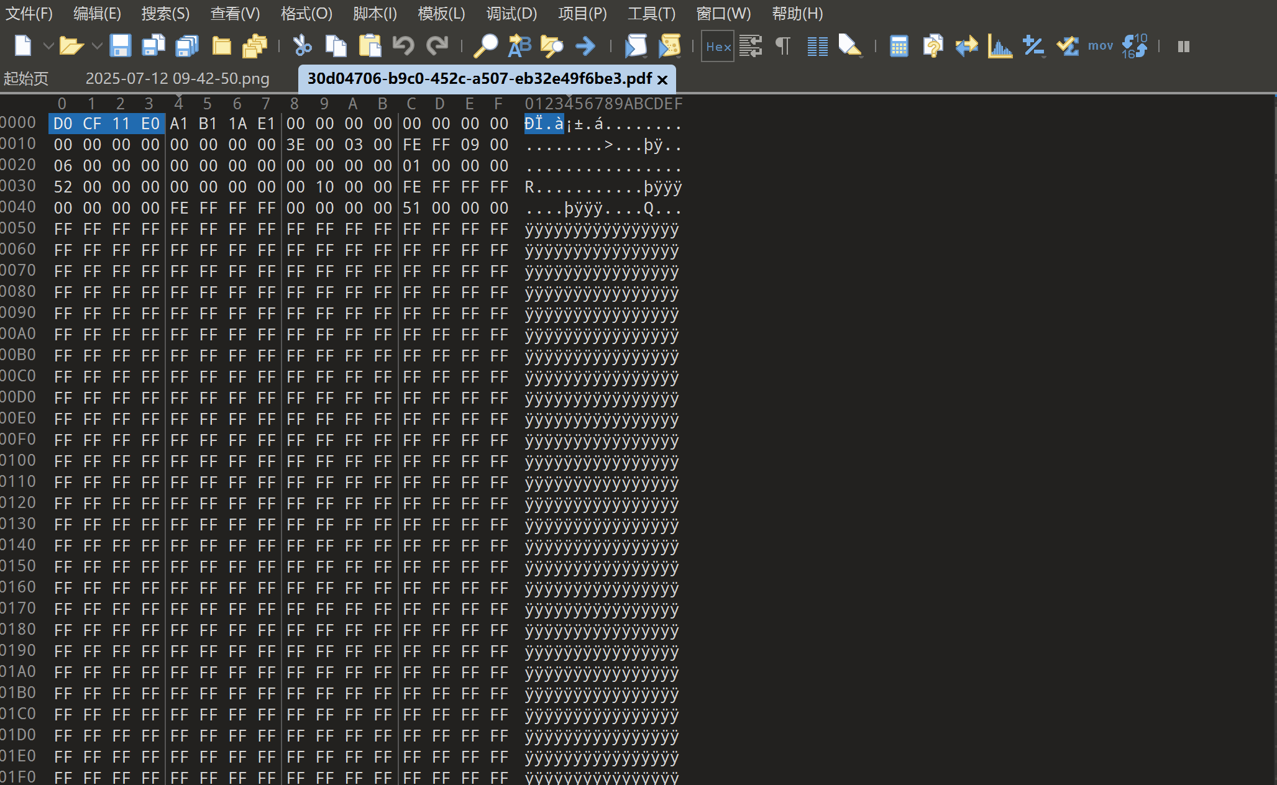Open the 模板(L) menu

tap(441, 14)
